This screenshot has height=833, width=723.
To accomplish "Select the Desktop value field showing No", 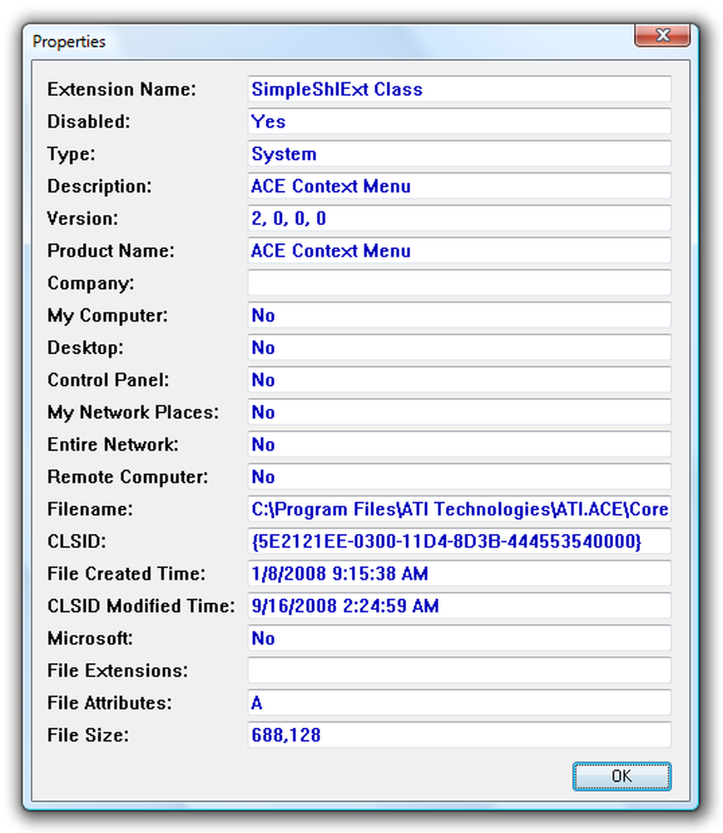I will (x=459, y=347).
